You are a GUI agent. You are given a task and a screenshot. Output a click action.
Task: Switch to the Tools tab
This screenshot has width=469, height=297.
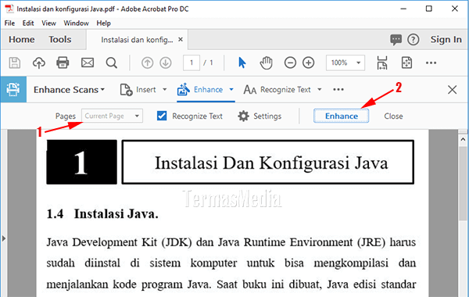(60, 40)
